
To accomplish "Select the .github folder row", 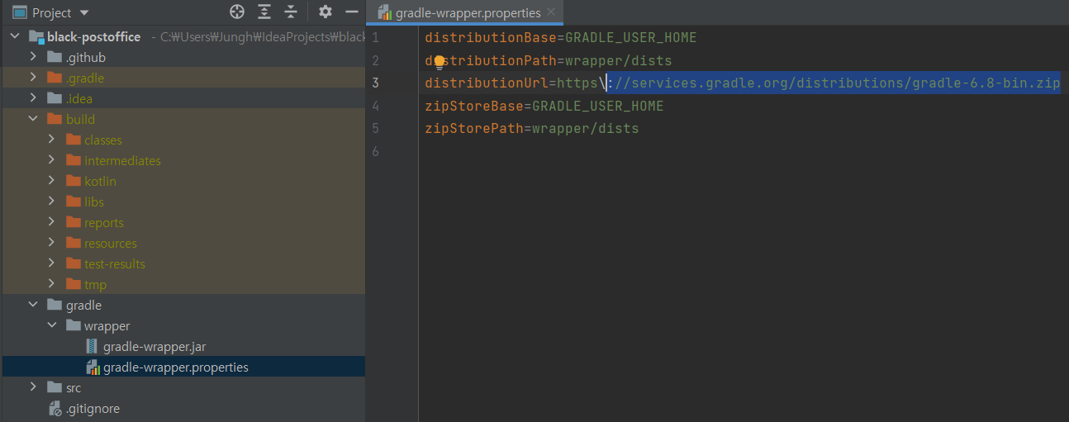I will (183, 57).
